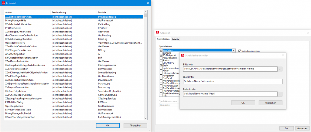
Task: Click the EPLAN logo in Actionliste title bar
Action: tap(3, 3)
